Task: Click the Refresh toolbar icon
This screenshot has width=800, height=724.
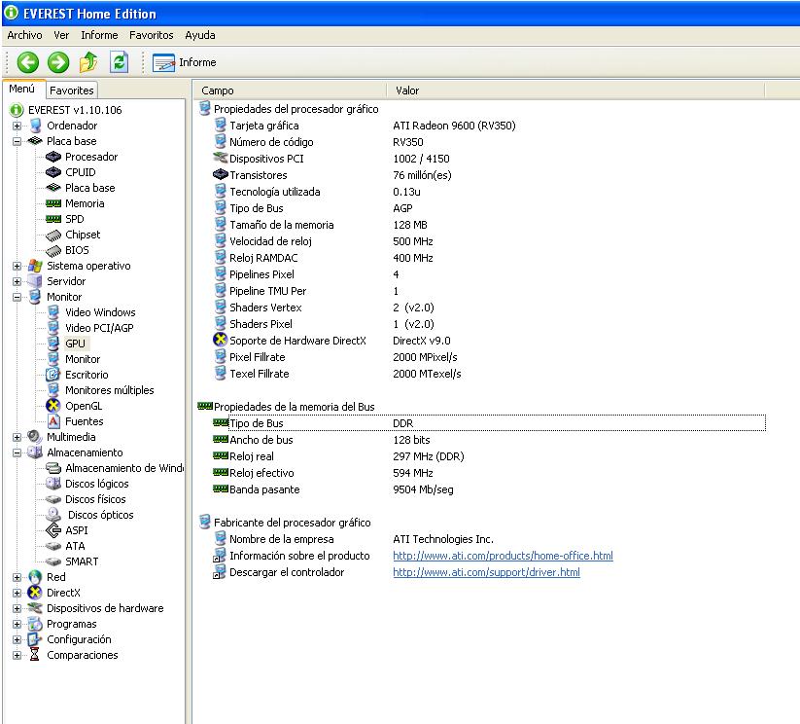Action: [x=119, y=62]
